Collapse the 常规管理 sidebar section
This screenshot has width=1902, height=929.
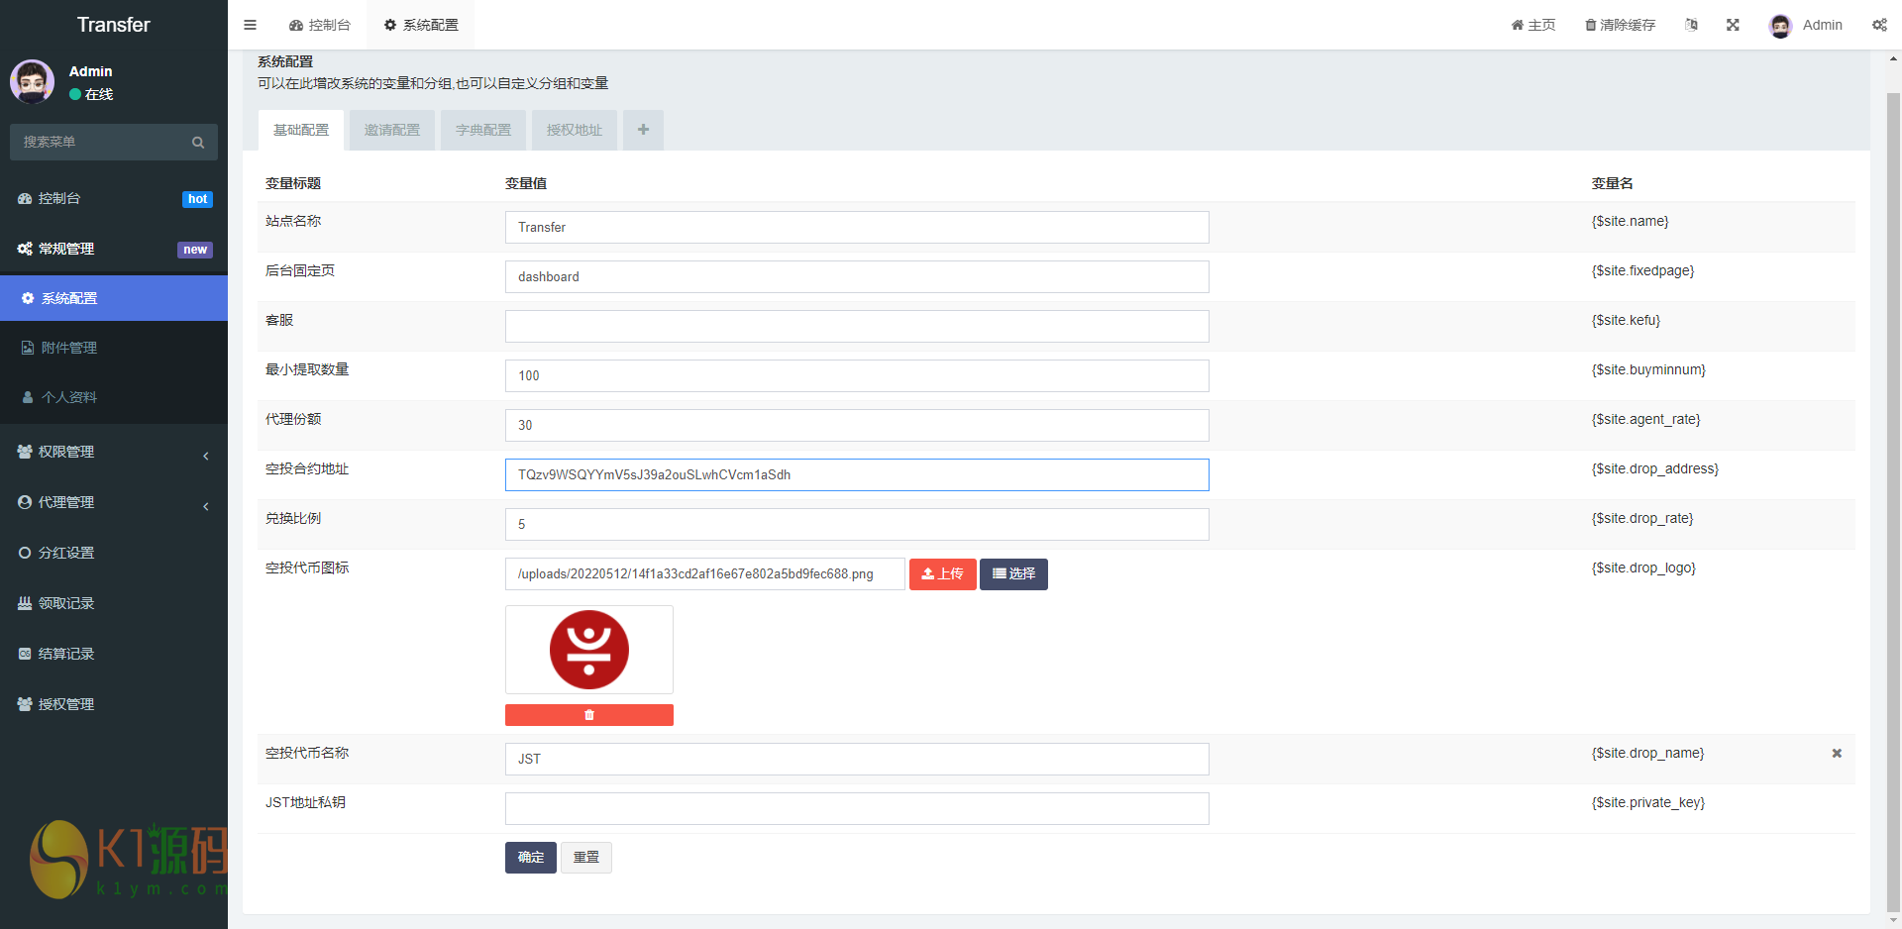pos(114,249)
